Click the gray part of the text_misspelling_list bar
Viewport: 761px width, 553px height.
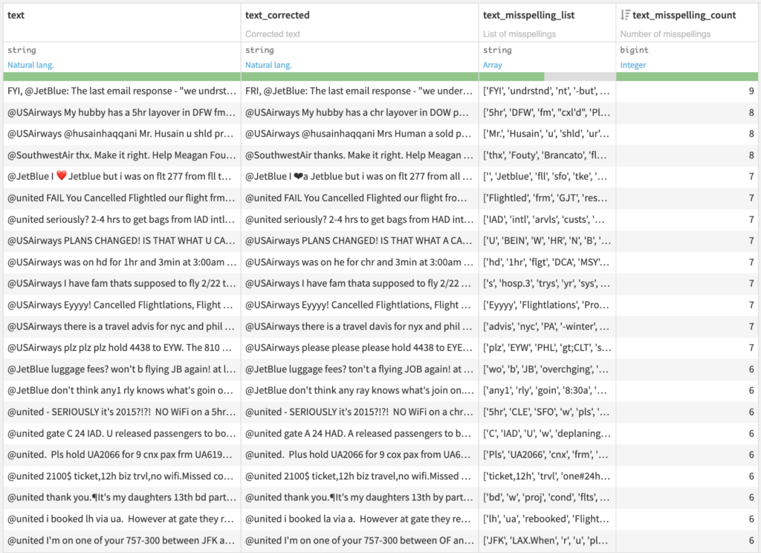click(x=580, y=77)
